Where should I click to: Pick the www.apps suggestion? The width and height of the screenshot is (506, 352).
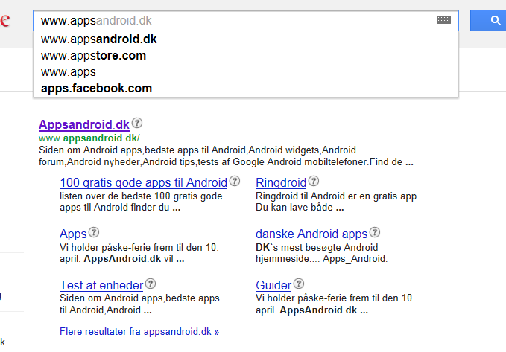(x=69, y=72)
